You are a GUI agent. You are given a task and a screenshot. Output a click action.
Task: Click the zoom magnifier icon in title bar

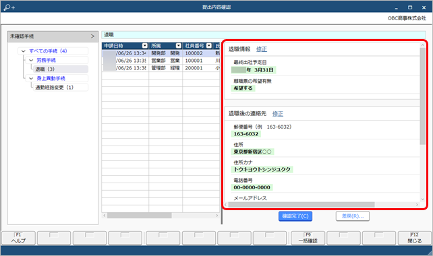point(9,7)
